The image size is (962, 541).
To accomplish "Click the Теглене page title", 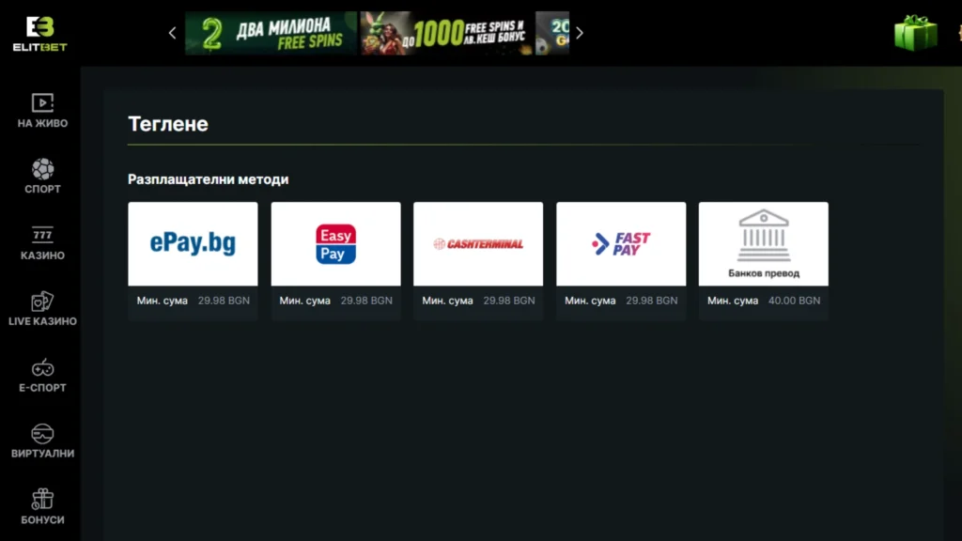I will [168, 124].
